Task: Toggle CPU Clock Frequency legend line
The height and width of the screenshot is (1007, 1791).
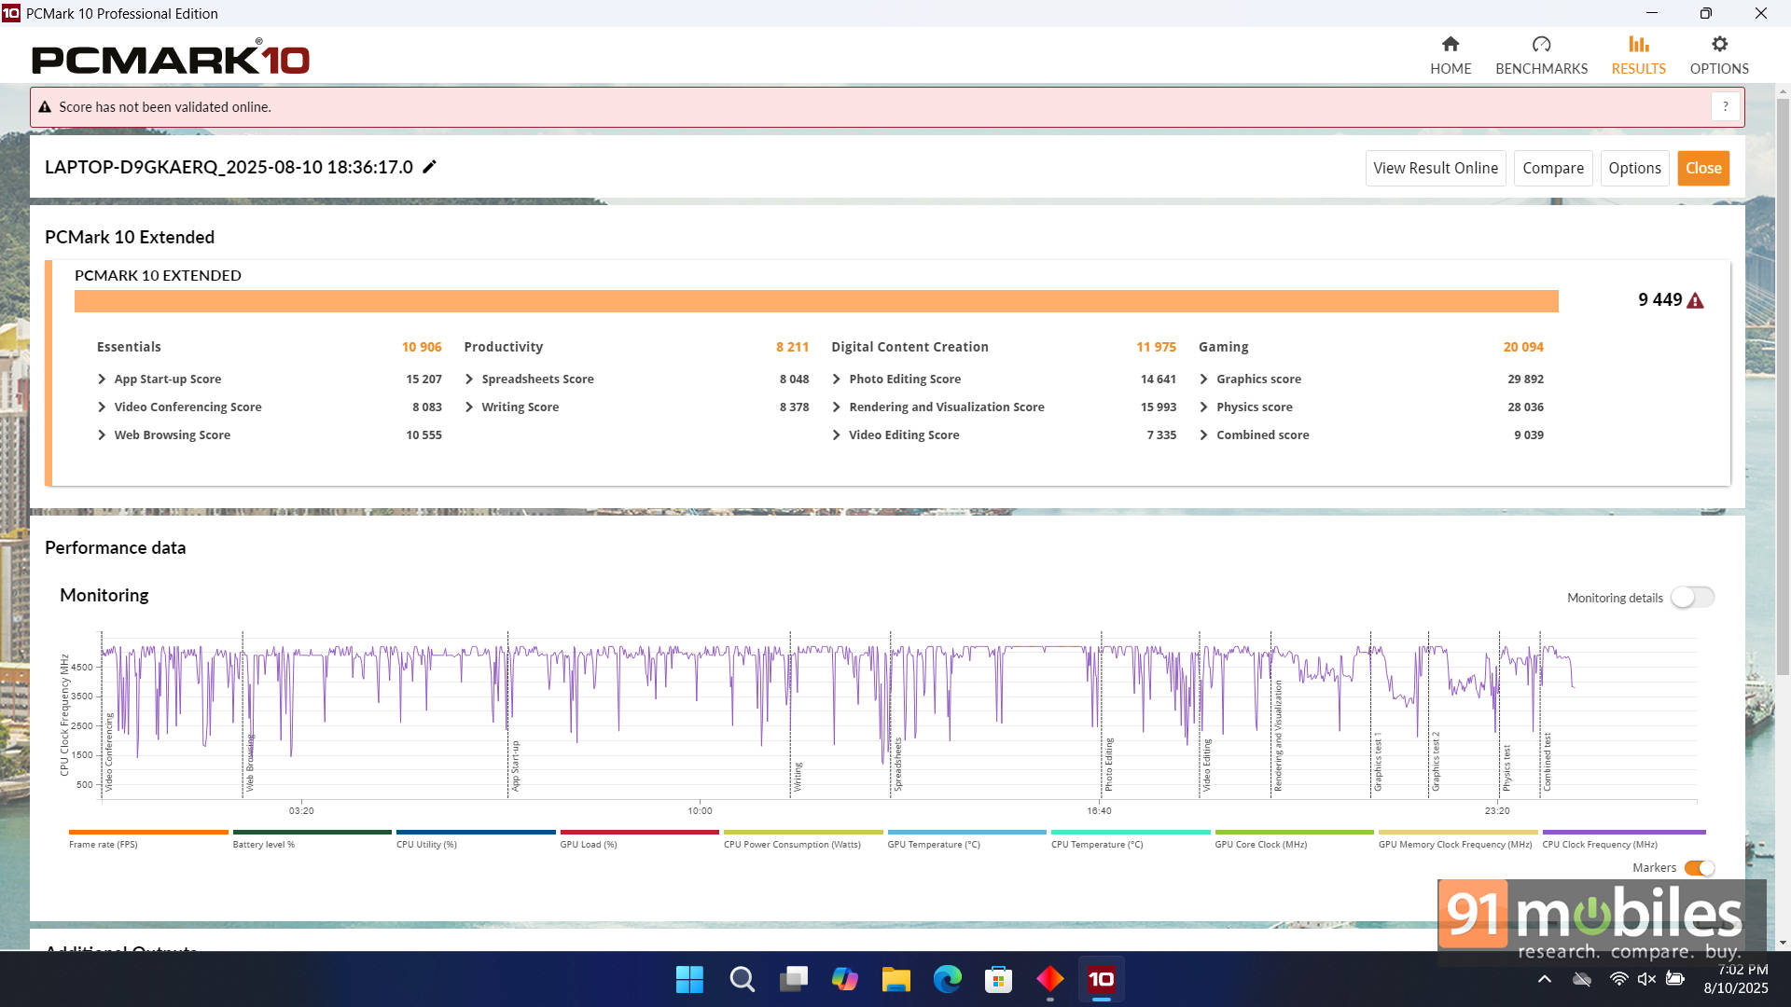Action: (x=1623, y=833)
